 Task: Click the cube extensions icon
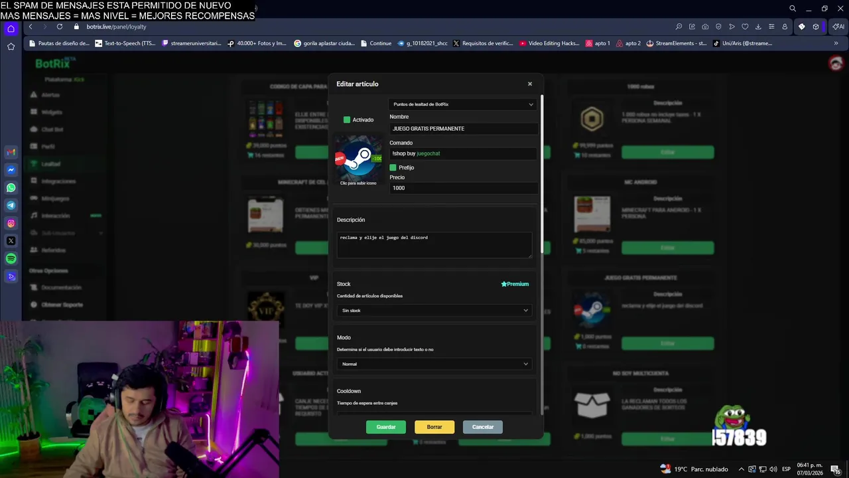click(x=816, y=27)
